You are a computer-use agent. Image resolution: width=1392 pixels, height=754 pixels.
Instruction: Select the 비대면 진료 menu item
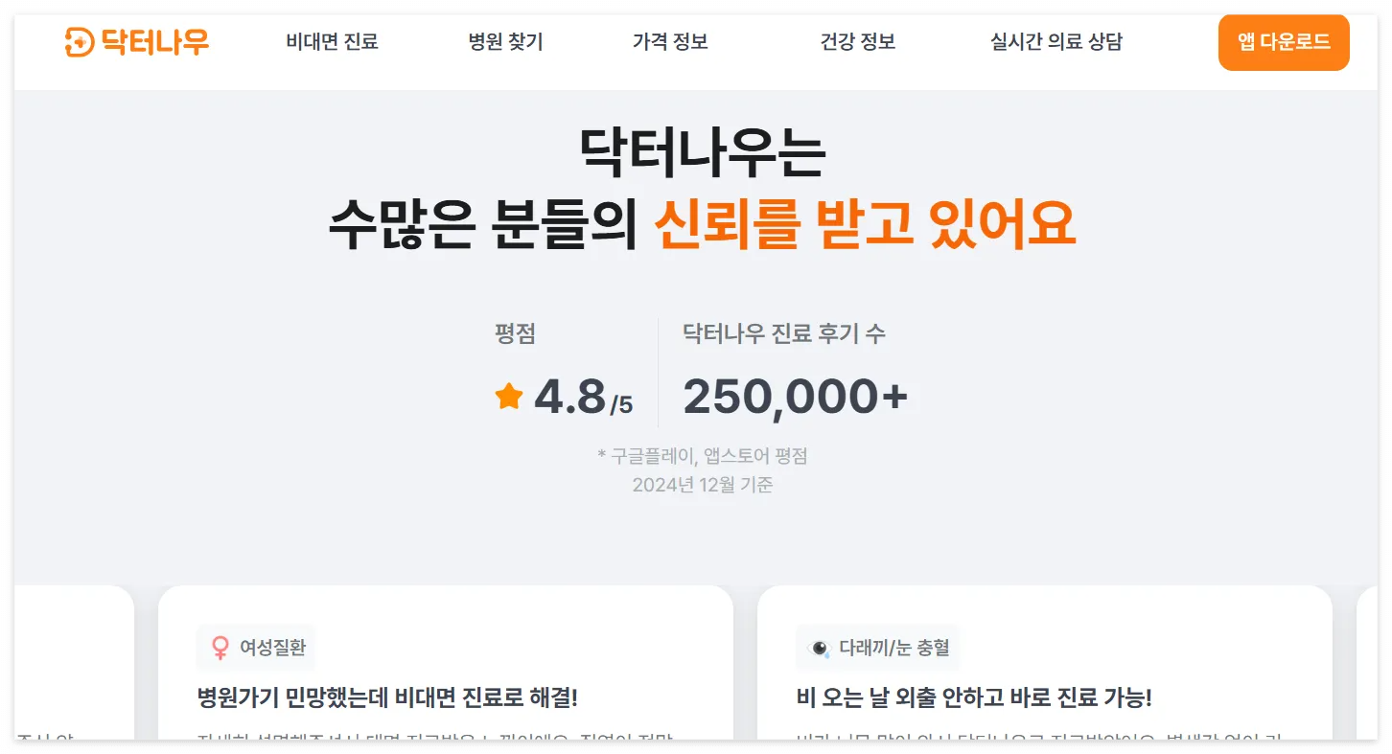pos(332,42)
